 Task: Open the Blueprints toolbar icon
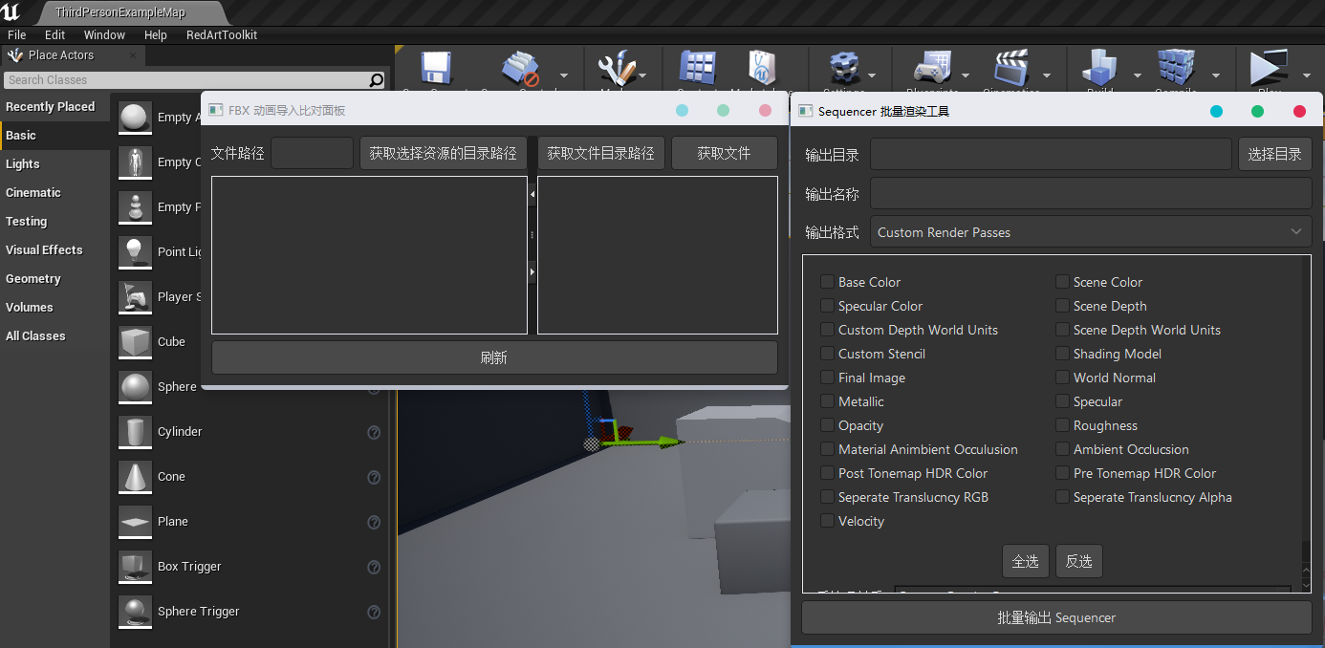[932, 67]
